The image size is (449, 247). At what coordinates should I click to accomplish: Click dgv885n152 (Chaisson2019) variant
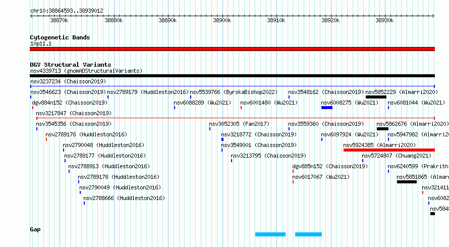pyautogui.click(x=330, y=166)
